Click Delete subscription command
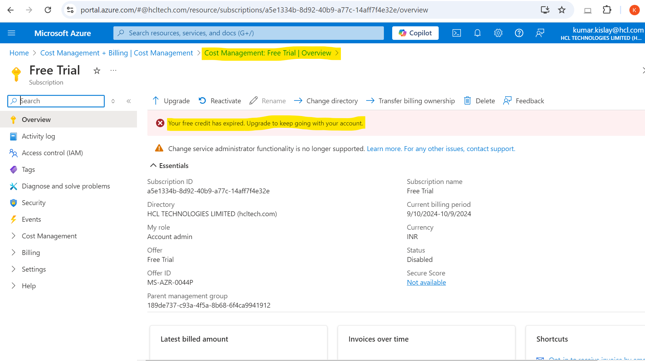The height and width of the screenshot is (361, 645). click(480, 101)
